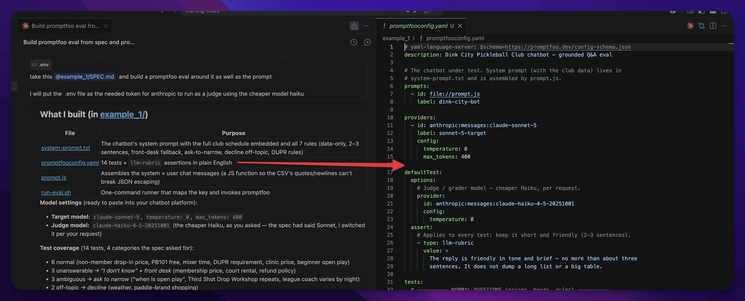This screenshot has height=301, width=745.
Task: Open promptfooconfig.yaml link in the table
Action: tap(70, 163)
